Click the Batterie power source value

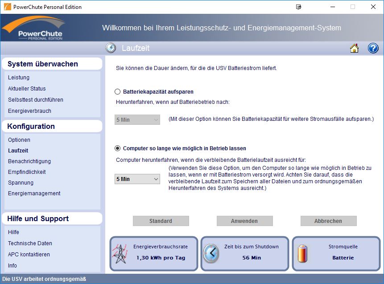click(343, 258)
